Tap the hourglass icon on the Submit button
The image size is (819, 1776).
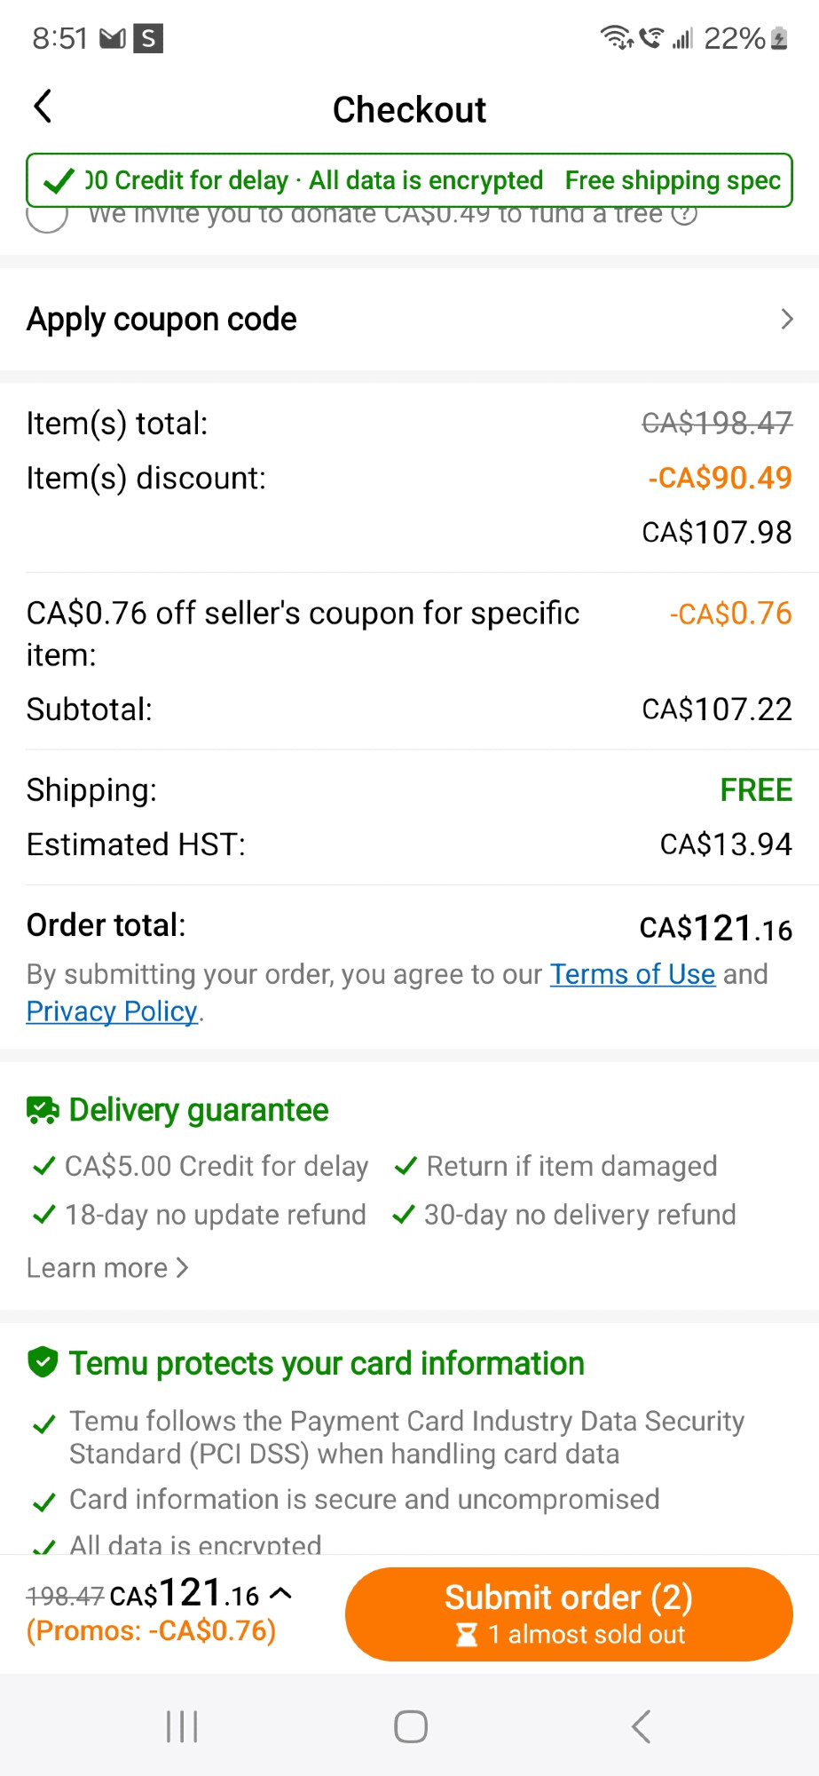tap(467, 1635)
